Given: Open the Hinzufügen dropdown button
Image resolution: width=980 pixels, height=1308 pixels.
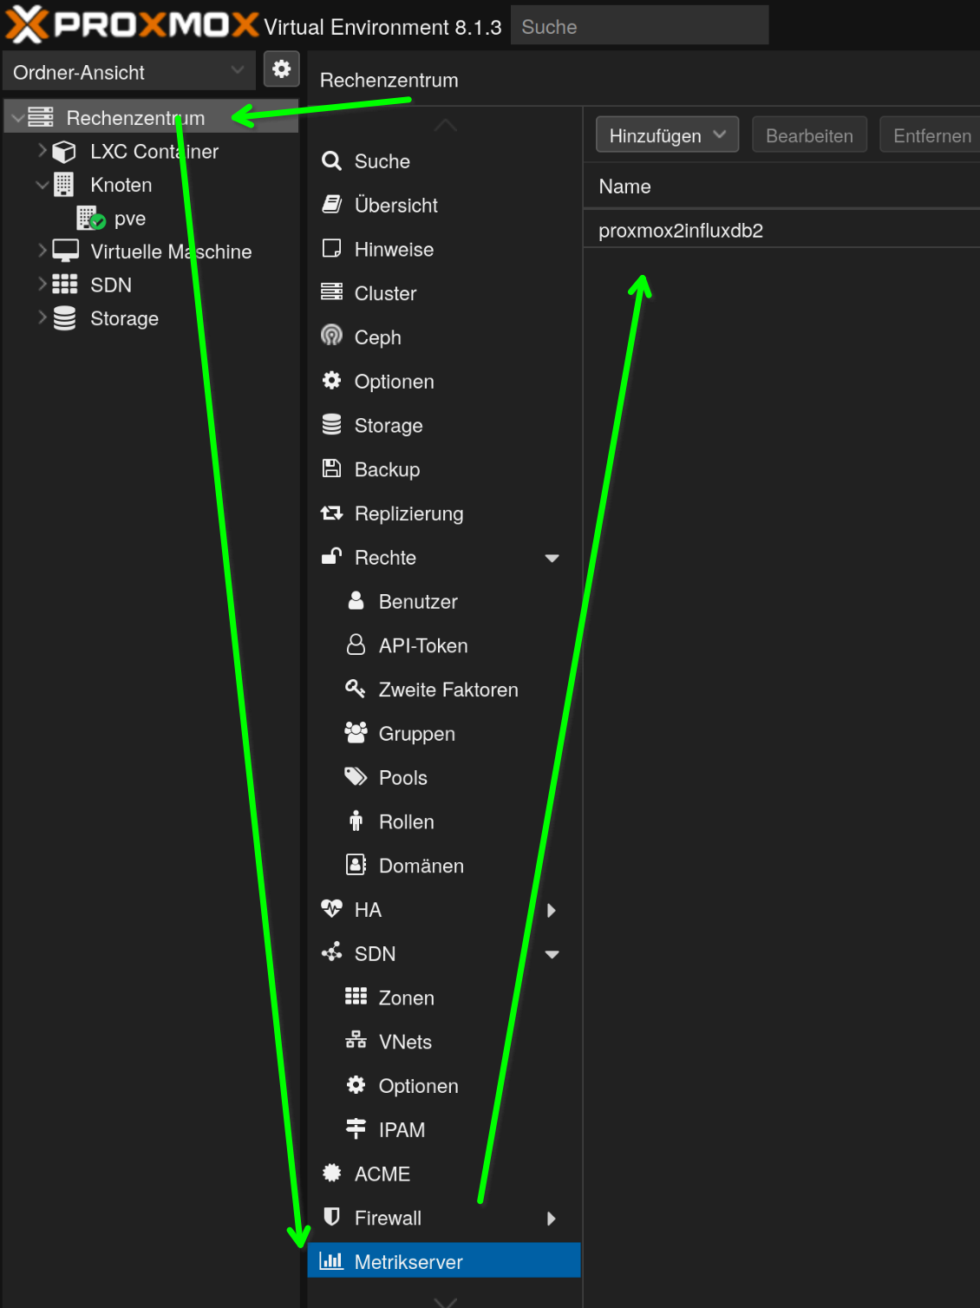Looking at the screenshot, I should (x=668, y=135).
